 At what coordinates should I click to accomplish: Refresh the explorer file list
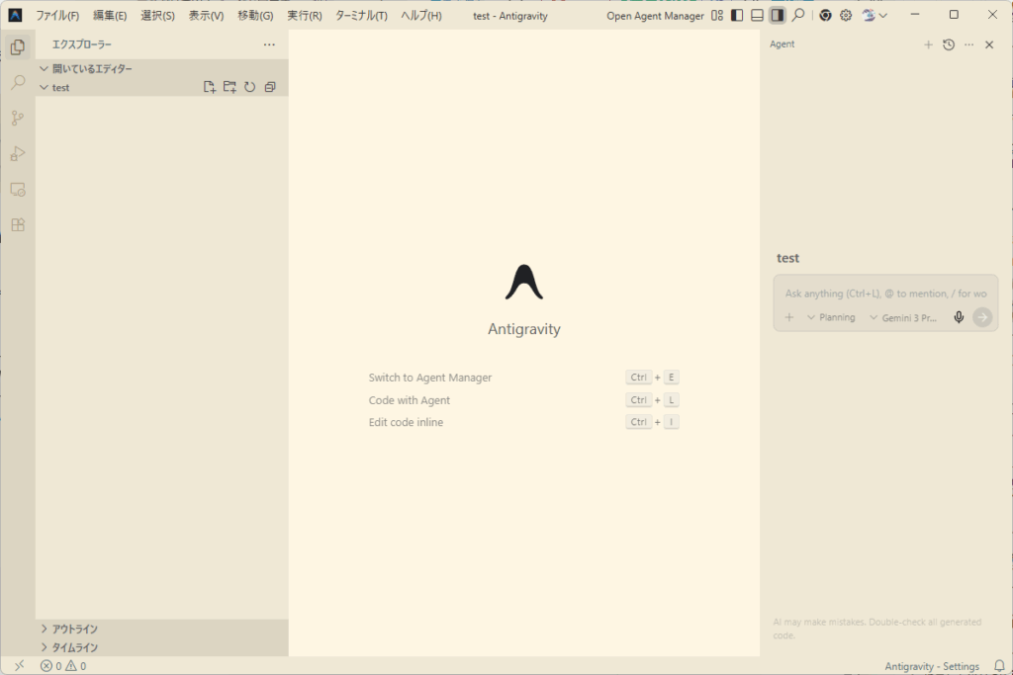pos(249,87)
